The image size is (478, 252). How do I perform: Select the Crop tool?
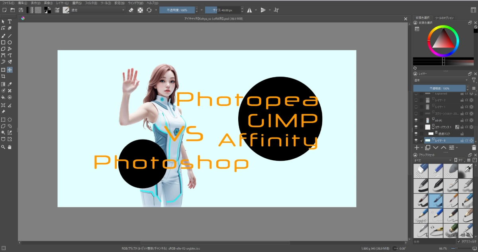pyautogui.click(x=3, y=76)
